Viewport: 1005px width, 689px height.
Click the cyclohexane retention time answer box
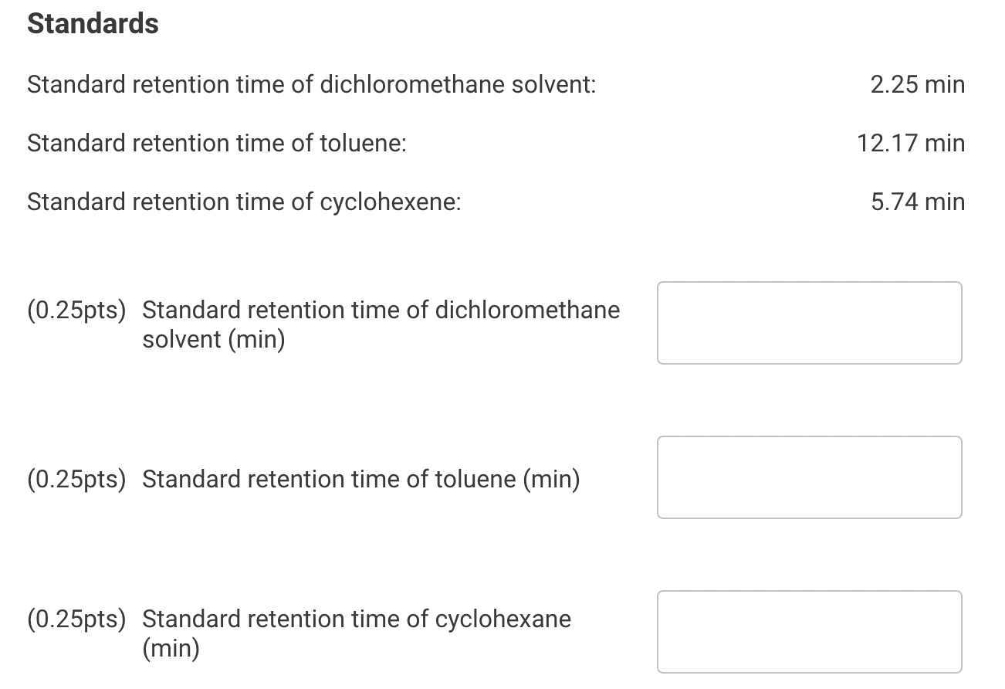tap(809, 631)
